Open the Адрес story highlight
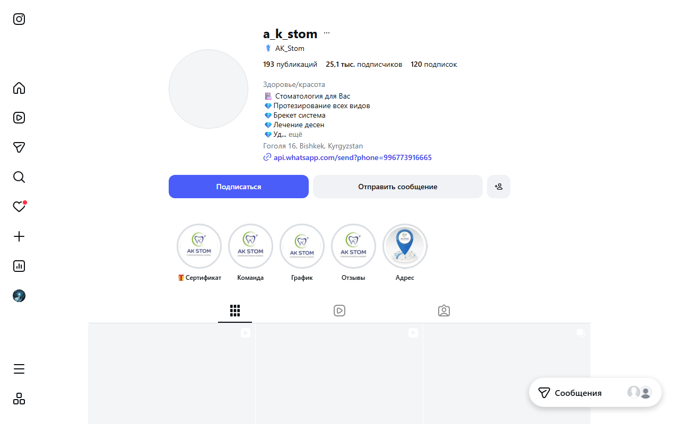 [405, 246]
